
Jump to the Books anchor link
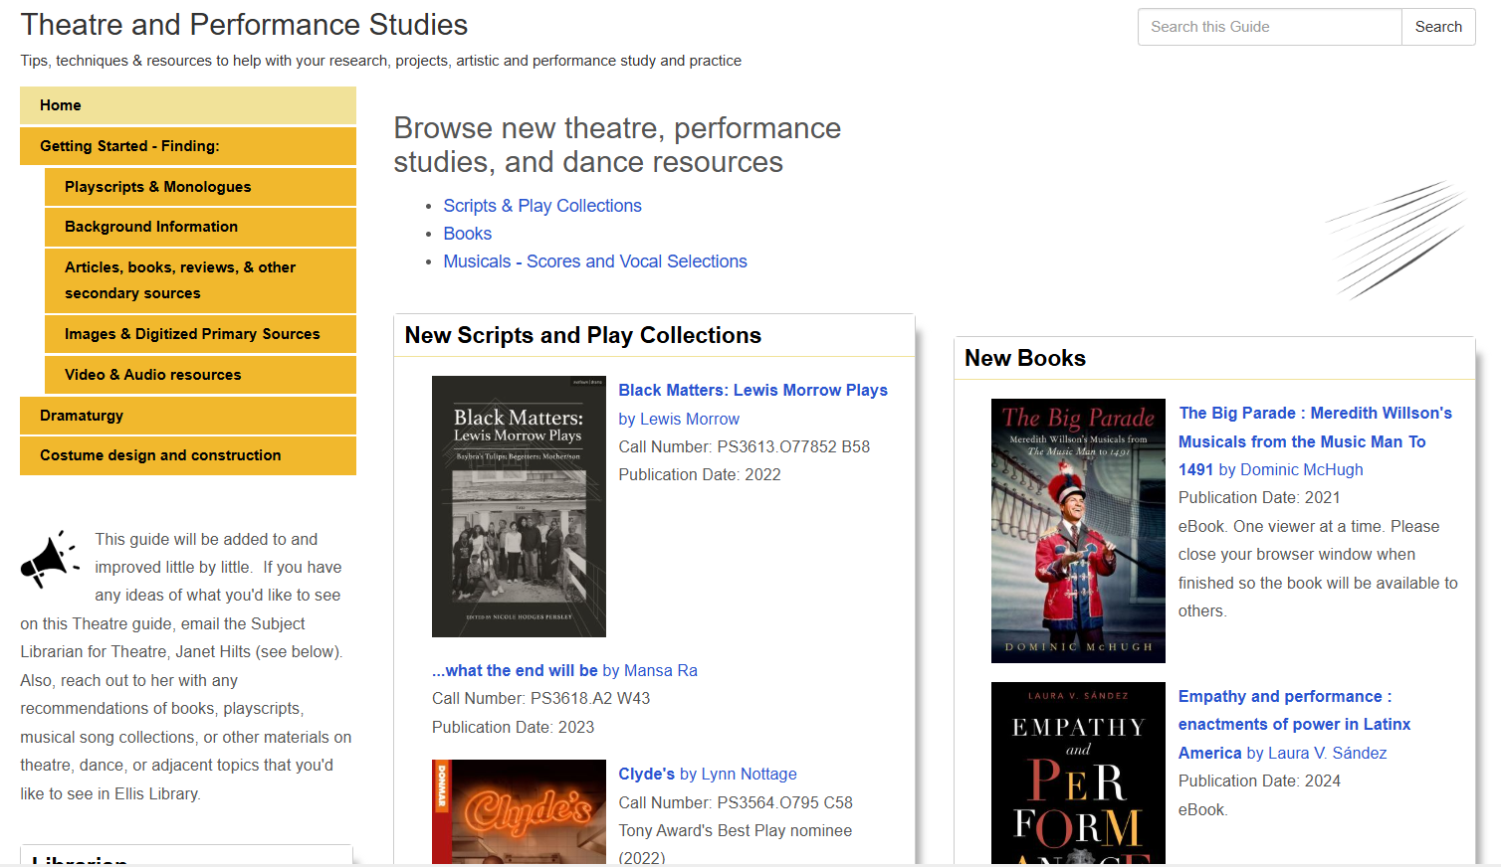[x=468, y=234]
